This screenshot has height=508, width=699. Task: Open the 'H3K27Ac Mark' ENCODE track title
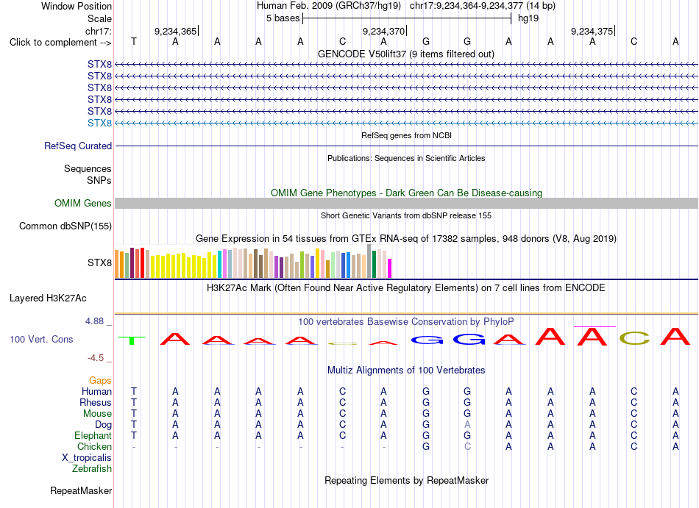click(x=406, y=288)
